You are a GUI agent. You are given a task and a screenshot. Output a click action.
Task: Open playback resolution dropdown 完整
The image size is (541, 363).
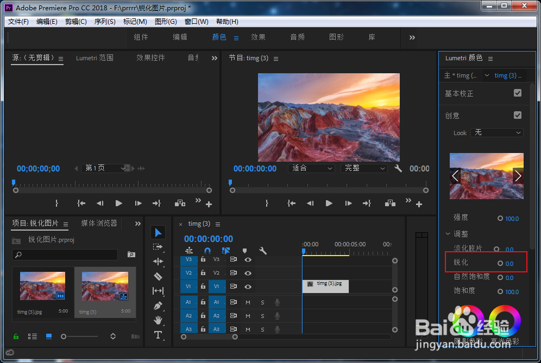(x=364, y=168)
